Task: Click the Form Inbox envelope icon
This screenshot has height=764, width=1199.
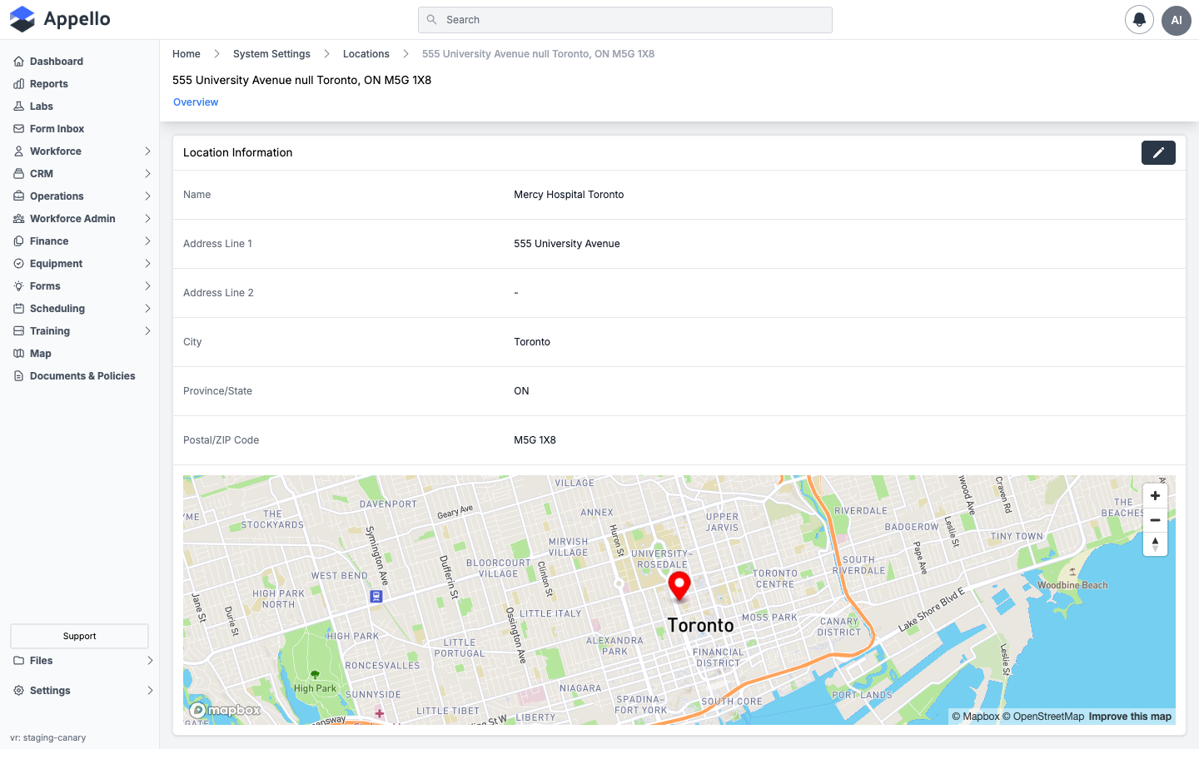Action: click(18, 129)
